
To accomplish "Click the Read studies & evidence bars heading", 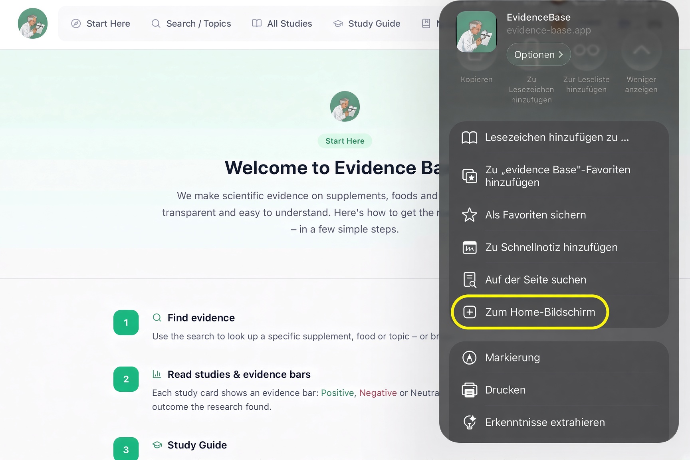I will point(239,375).
